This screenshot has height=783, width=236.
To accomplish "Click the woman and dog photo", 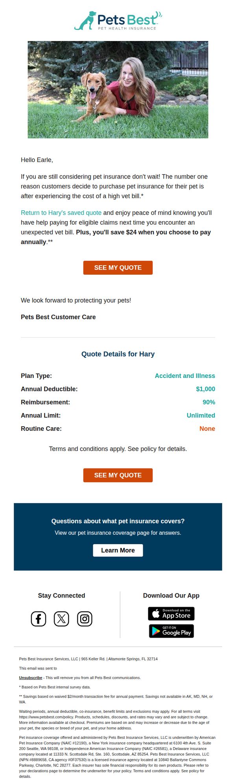I will click(x=118, y=89).
